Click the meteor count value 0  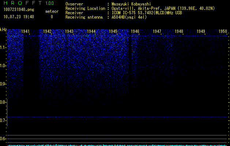[52, 17]
